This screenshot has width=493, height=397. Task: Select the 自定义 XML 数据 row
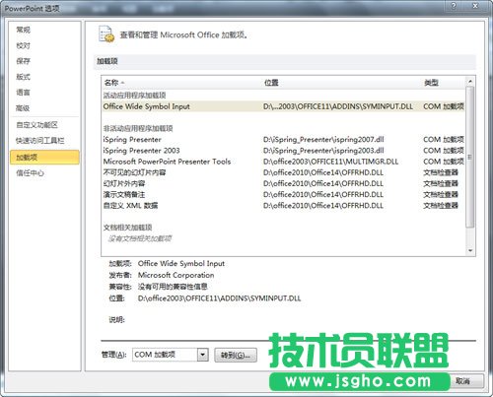coord(283,206)
